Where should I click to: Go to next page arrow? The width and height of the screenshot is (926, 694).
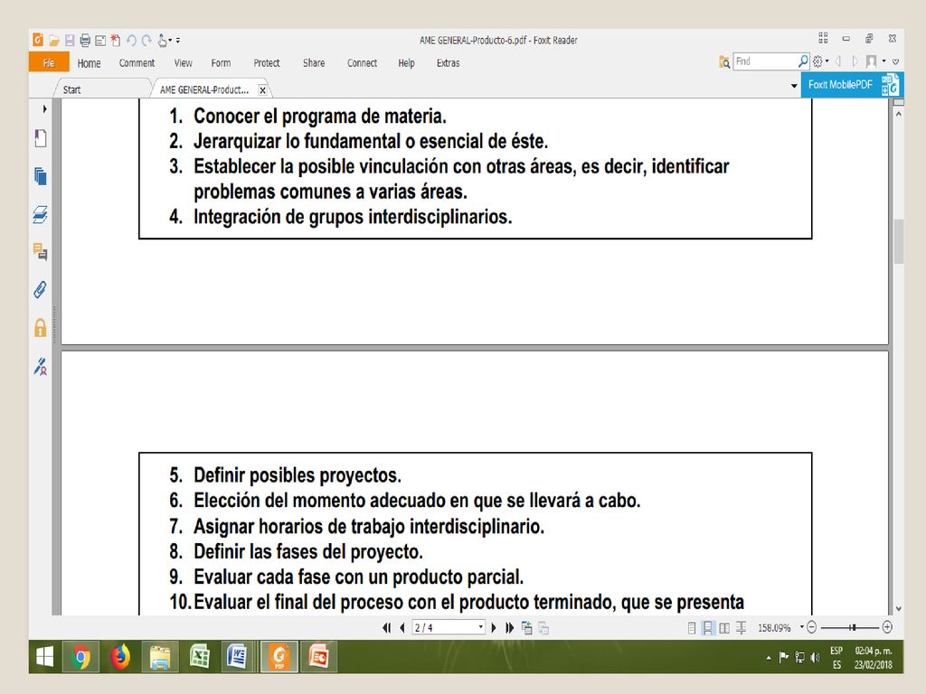point(494,628)
